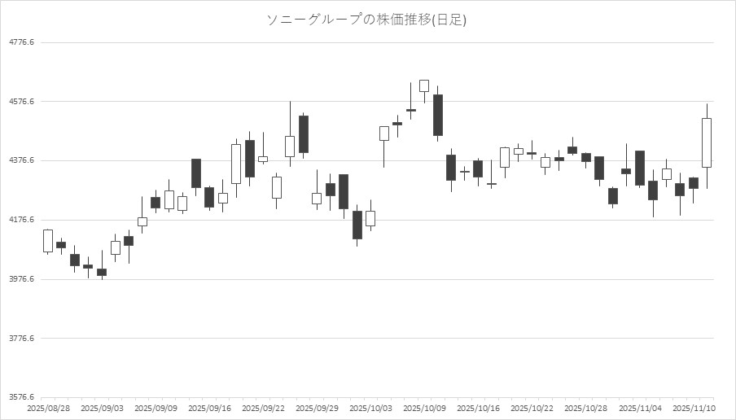The height and width of the screenshot is (420, 736).
Task: Click the 2025/10/22 date label
Action: (532, 407)
